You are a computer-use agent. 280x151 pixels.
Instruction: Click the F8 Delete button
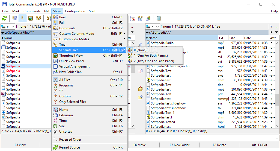(219, 145)
